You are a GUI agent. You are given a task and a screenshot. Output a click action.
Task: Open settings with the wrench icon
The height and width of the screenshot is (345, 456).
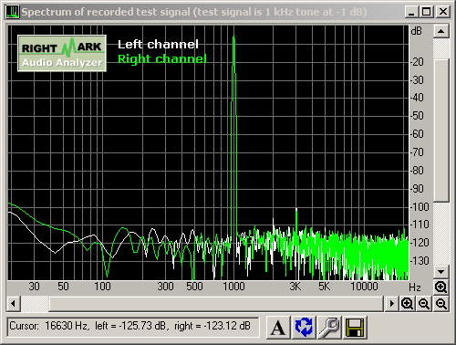(329, 328)
